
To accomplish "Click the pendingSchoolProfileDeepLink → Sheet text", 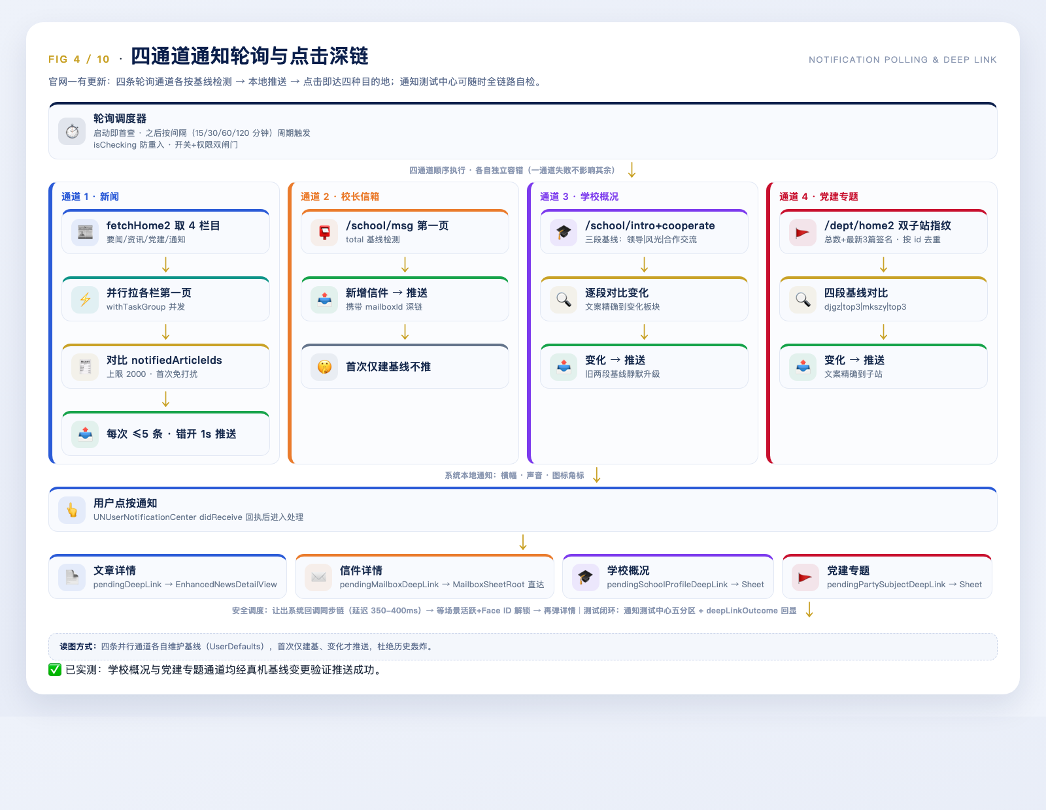I will (x=685, y=585).
